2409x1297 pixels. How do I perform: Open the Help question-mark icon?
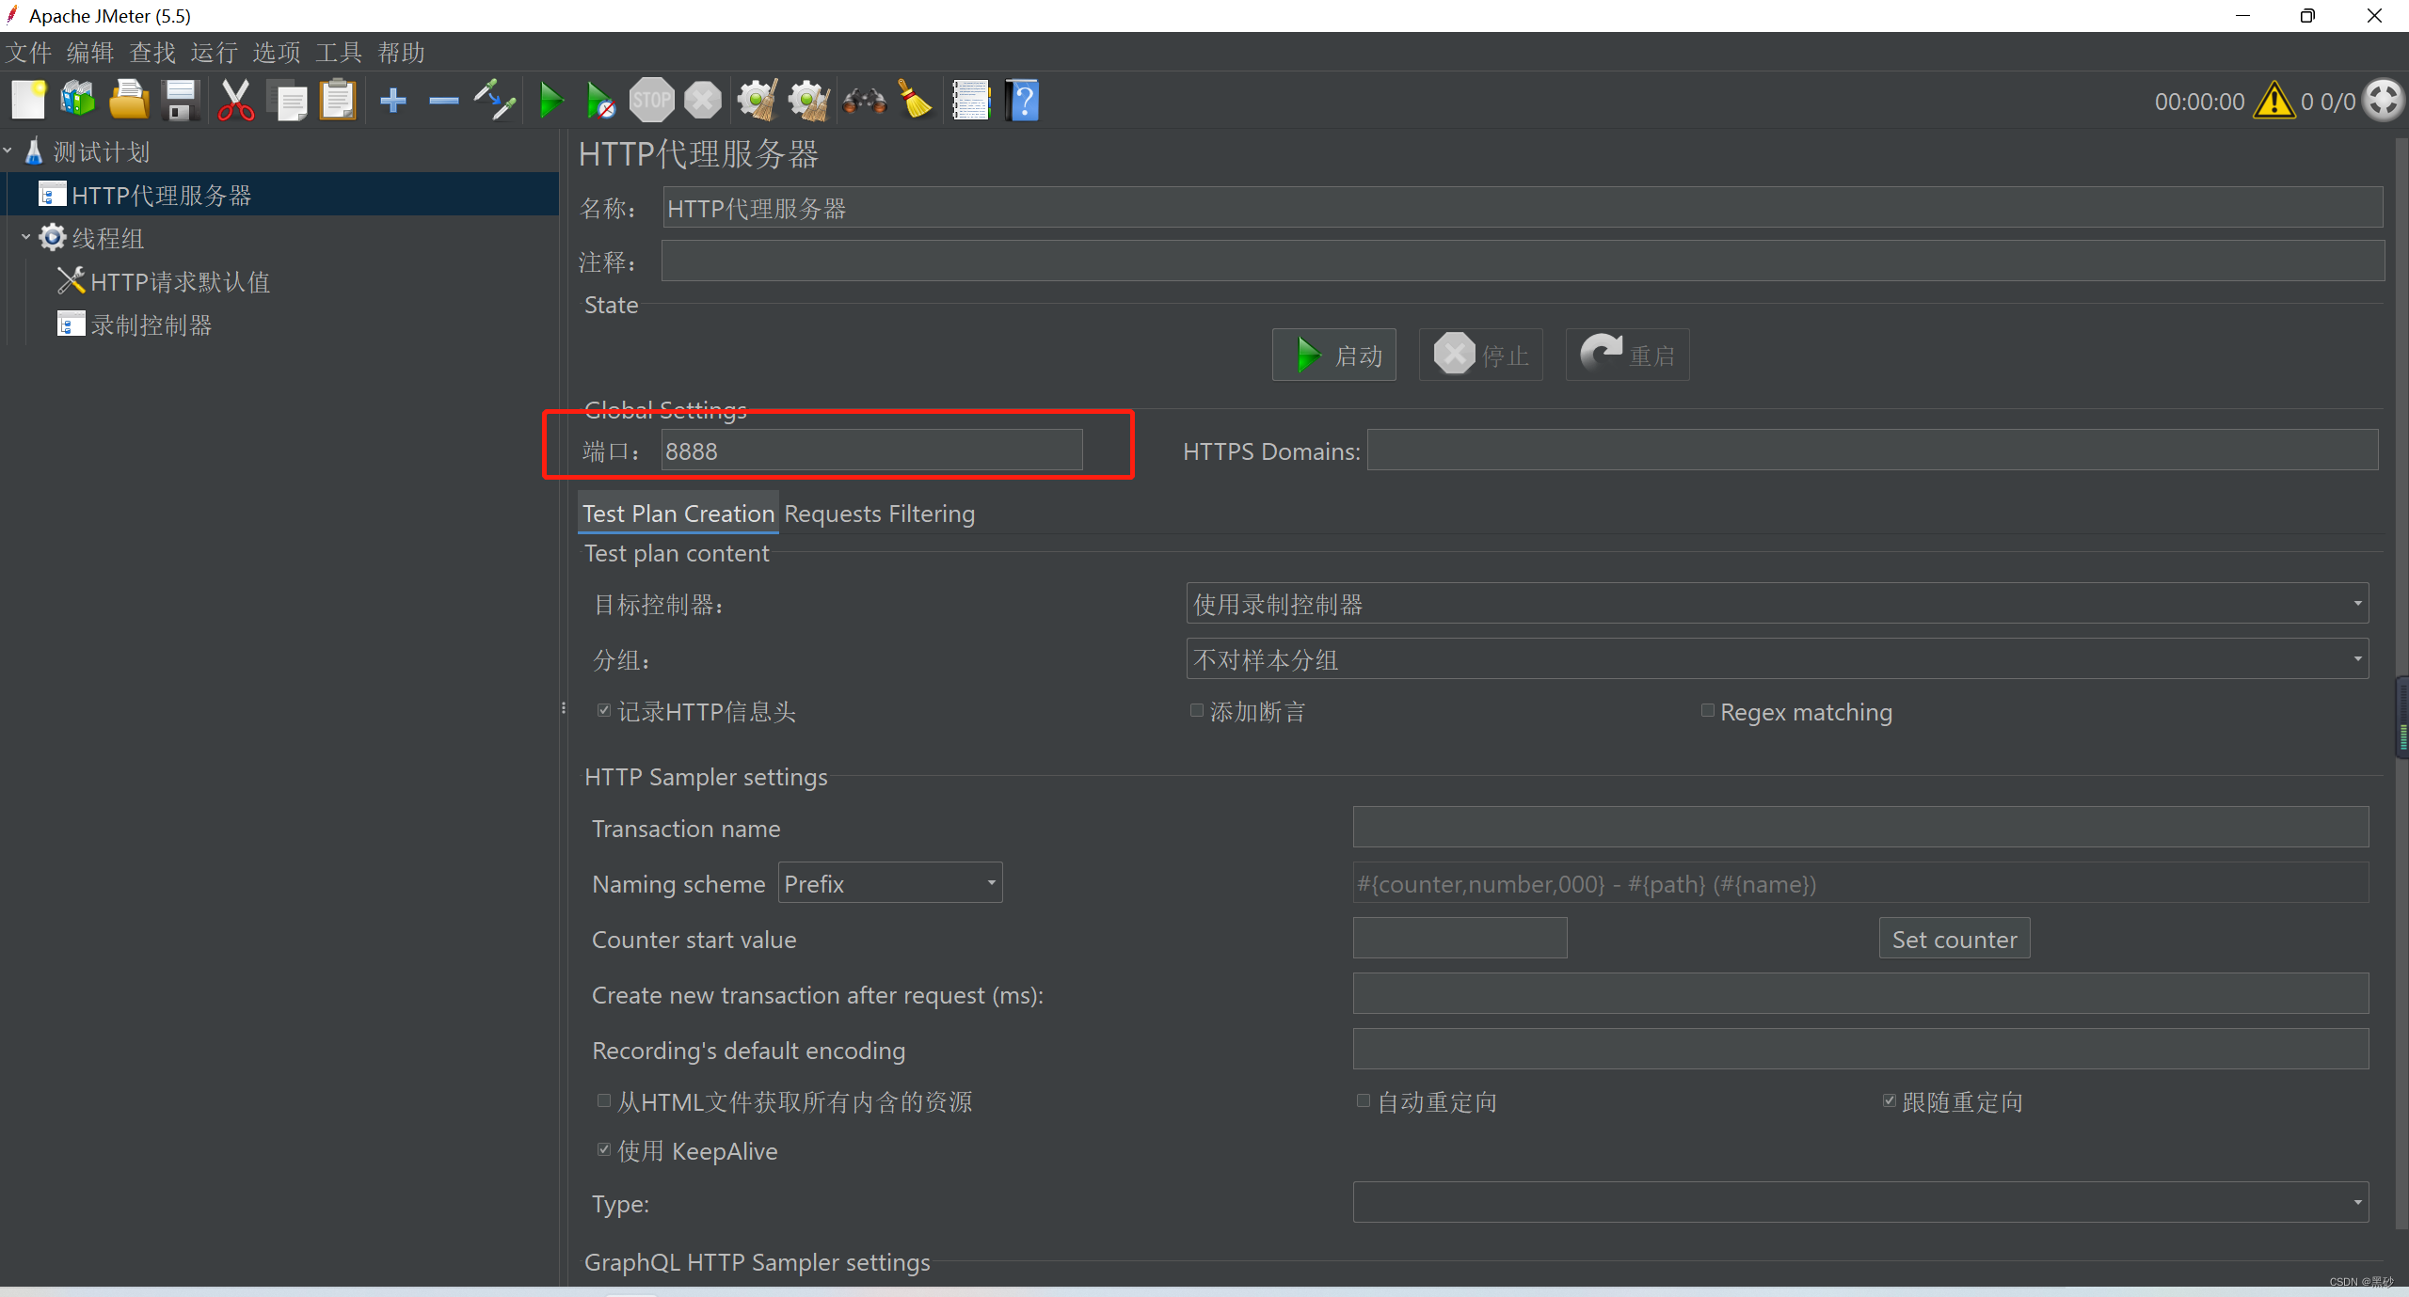point(1023,100)
